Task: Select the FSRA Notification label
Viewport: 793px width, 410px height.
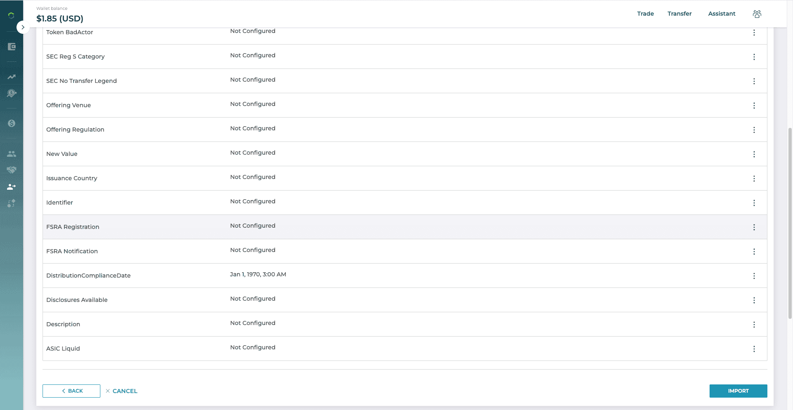Action: tap(72, 251)
